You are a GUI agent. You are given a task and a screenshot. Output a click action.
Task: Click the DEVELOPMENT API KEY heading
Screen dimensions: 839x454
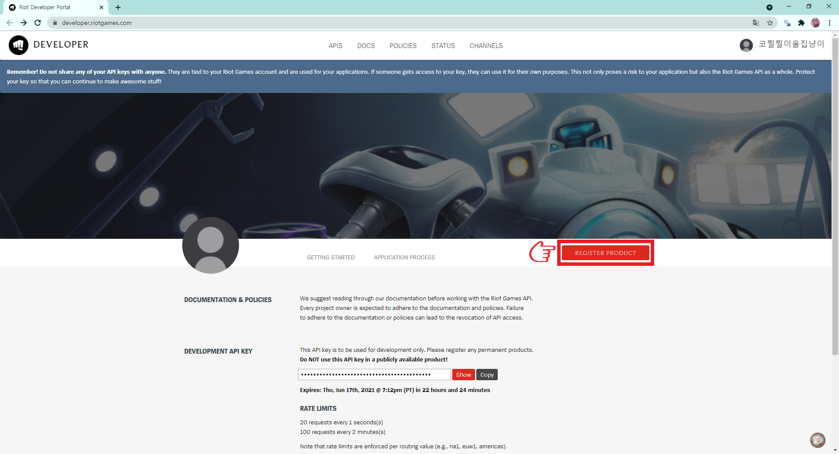218,351
